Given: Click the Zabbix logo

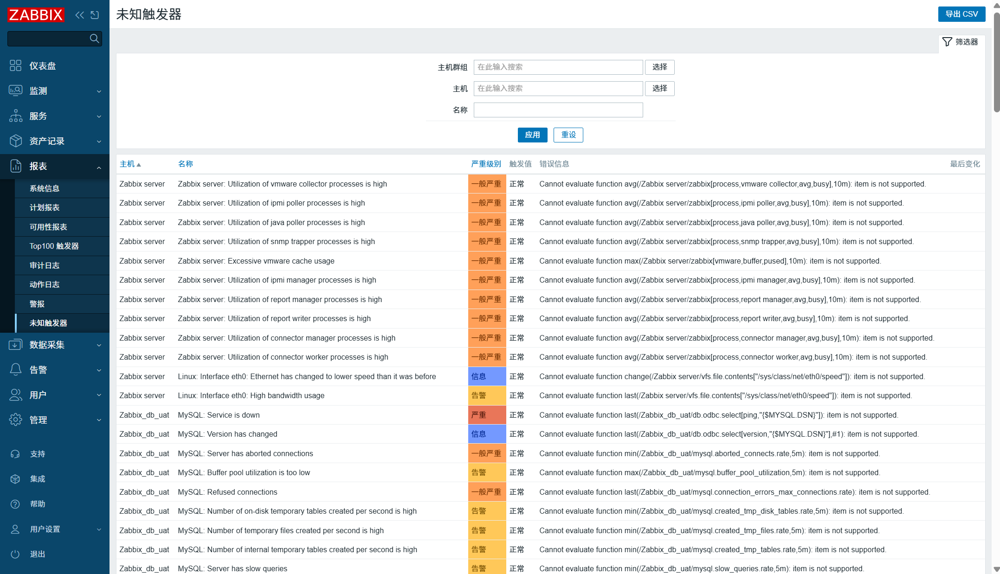Looking at the screenshot, I should 36,15.
